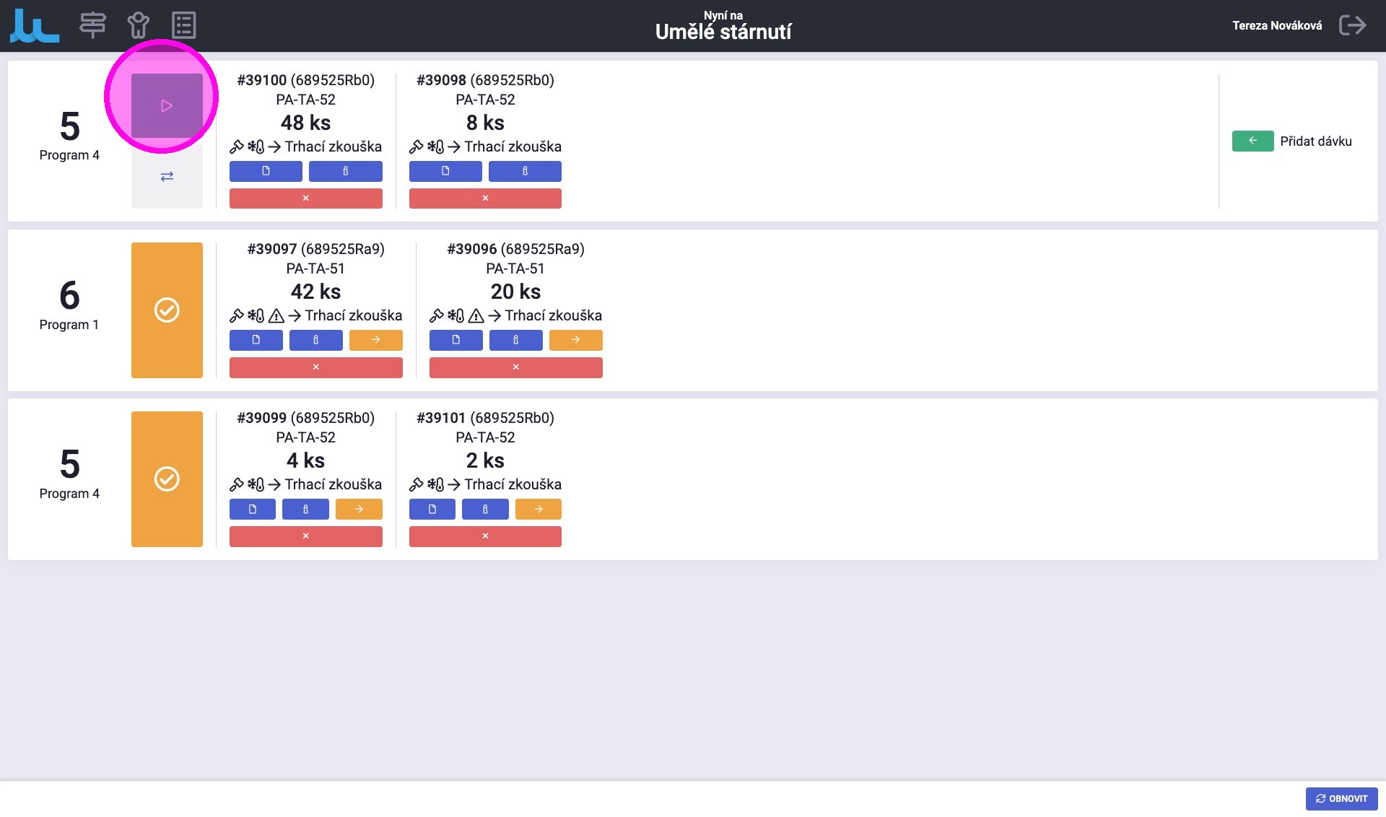Screen dimensions: 1386x817
Task: Click the orange arrow for batch #39101
Action: coord(538,509)
